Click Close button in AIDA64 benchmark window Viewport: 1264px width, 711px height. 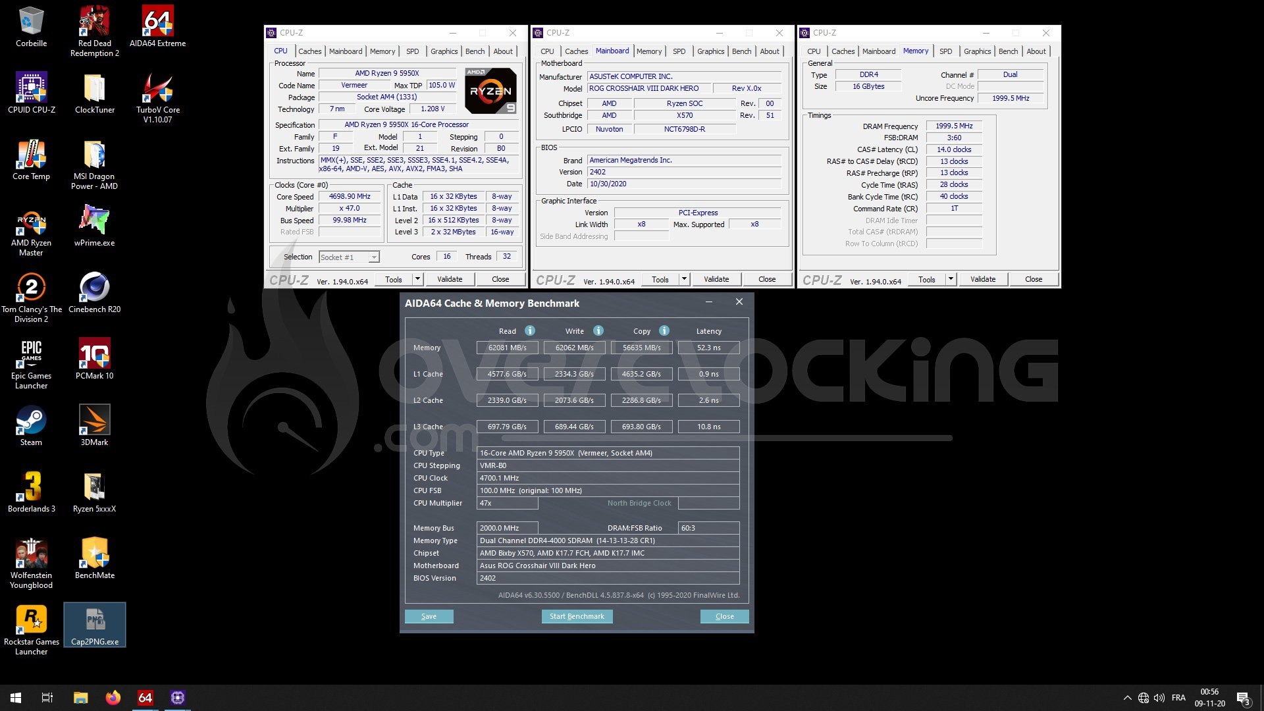(x=724, y=616)
